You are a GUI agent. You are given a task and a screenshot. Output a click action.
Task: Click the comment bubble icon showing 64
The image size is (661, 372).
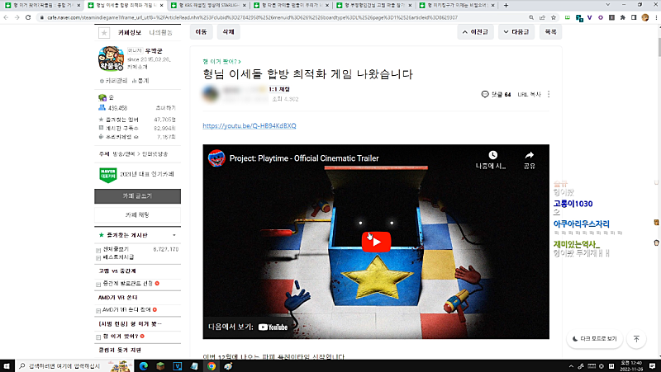click(x=485, y=94)
